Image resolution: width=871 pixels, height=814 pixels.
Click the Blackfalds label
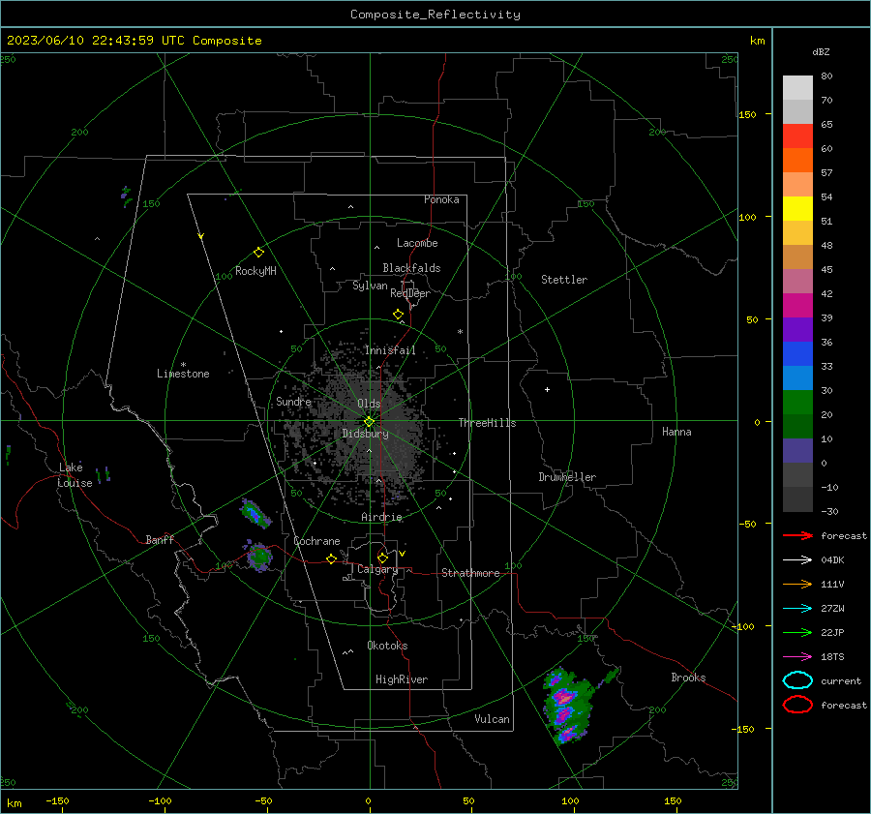pos(411,268)
